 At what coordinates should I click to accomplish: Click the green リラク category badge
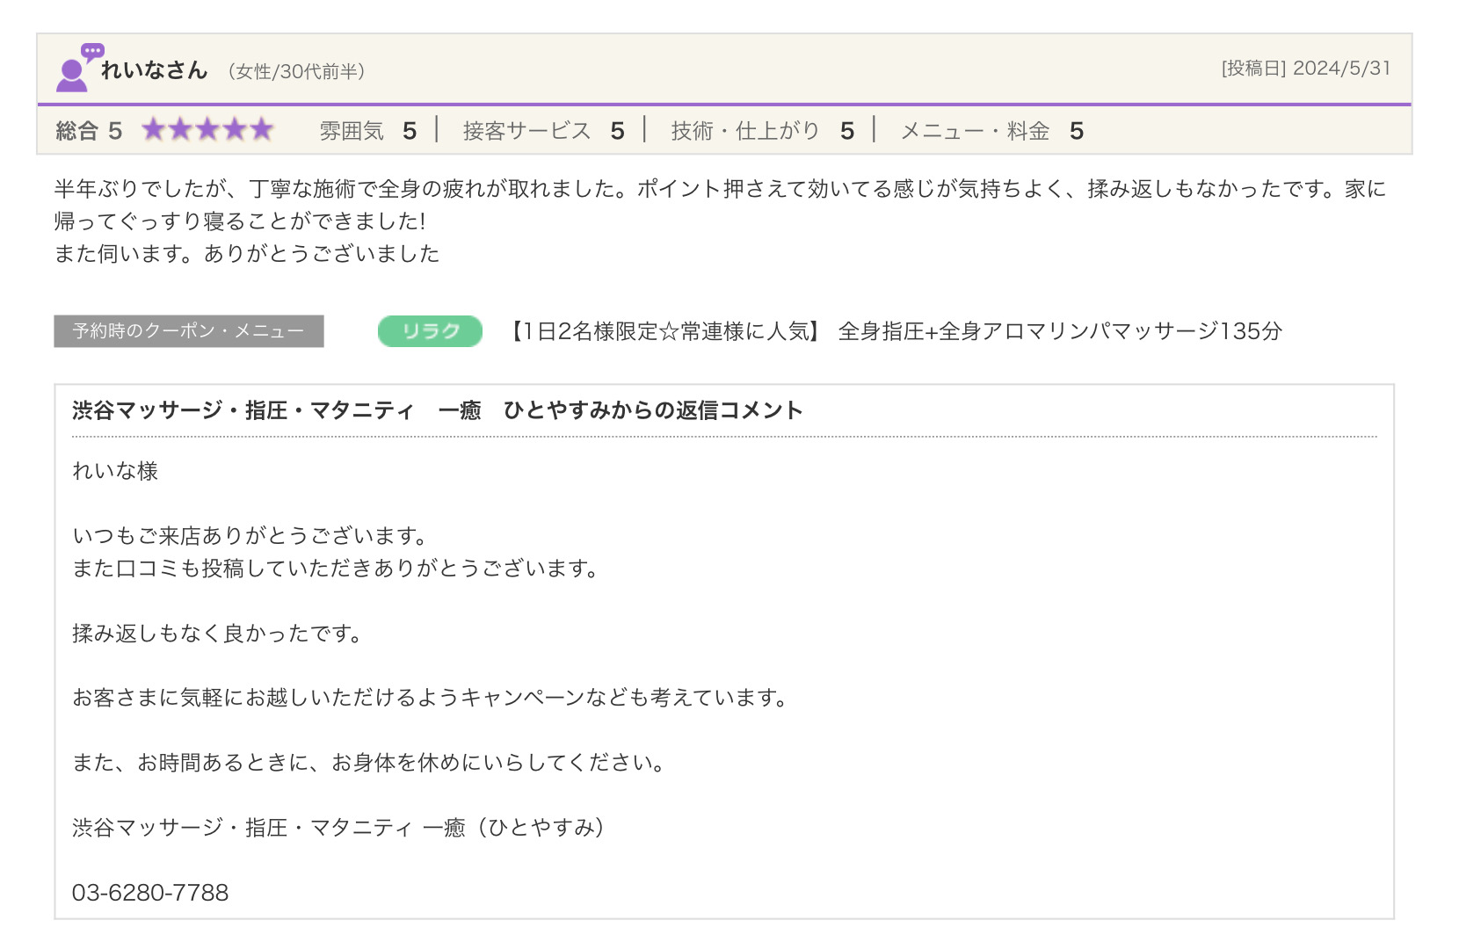tap(430, 331)
